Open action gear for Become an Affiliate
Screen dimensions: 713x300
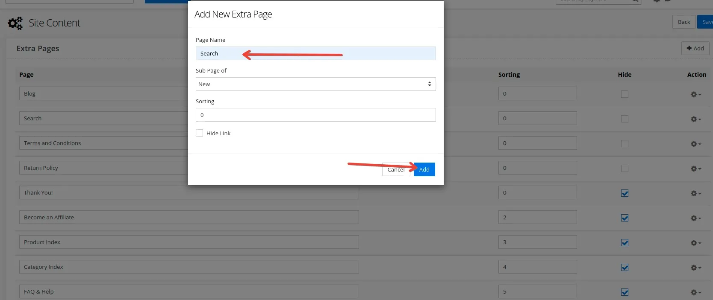[x=695, y=218]
